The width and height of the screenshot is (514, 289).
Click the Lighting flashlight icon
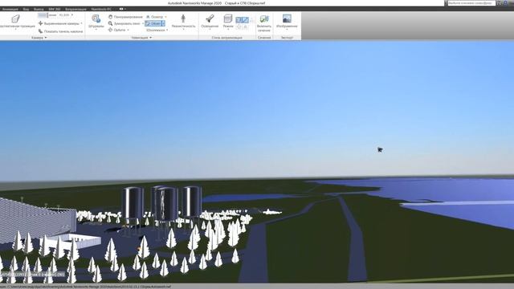210,18
